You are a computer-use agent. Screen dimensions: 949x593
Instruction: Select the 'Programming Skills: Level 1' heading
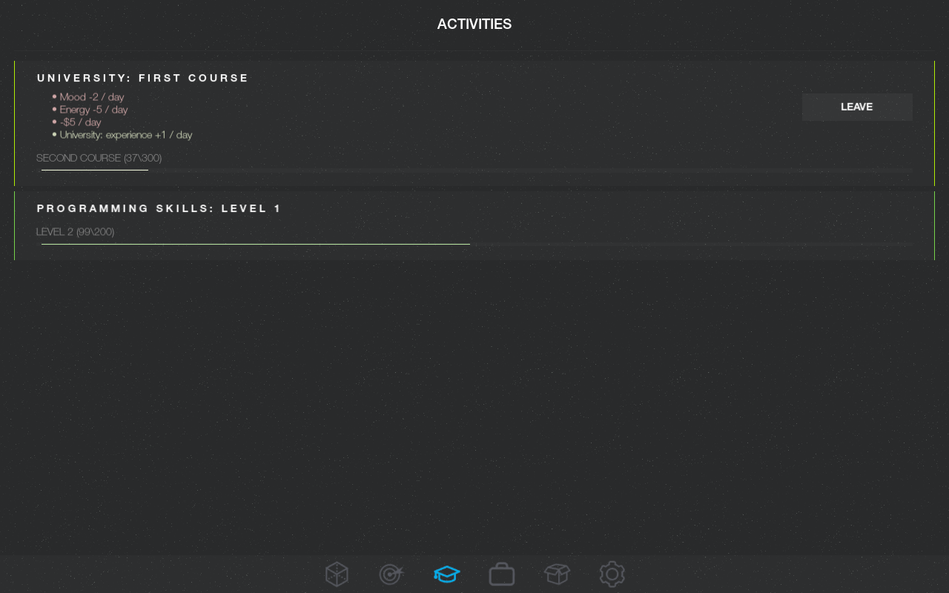159,208
